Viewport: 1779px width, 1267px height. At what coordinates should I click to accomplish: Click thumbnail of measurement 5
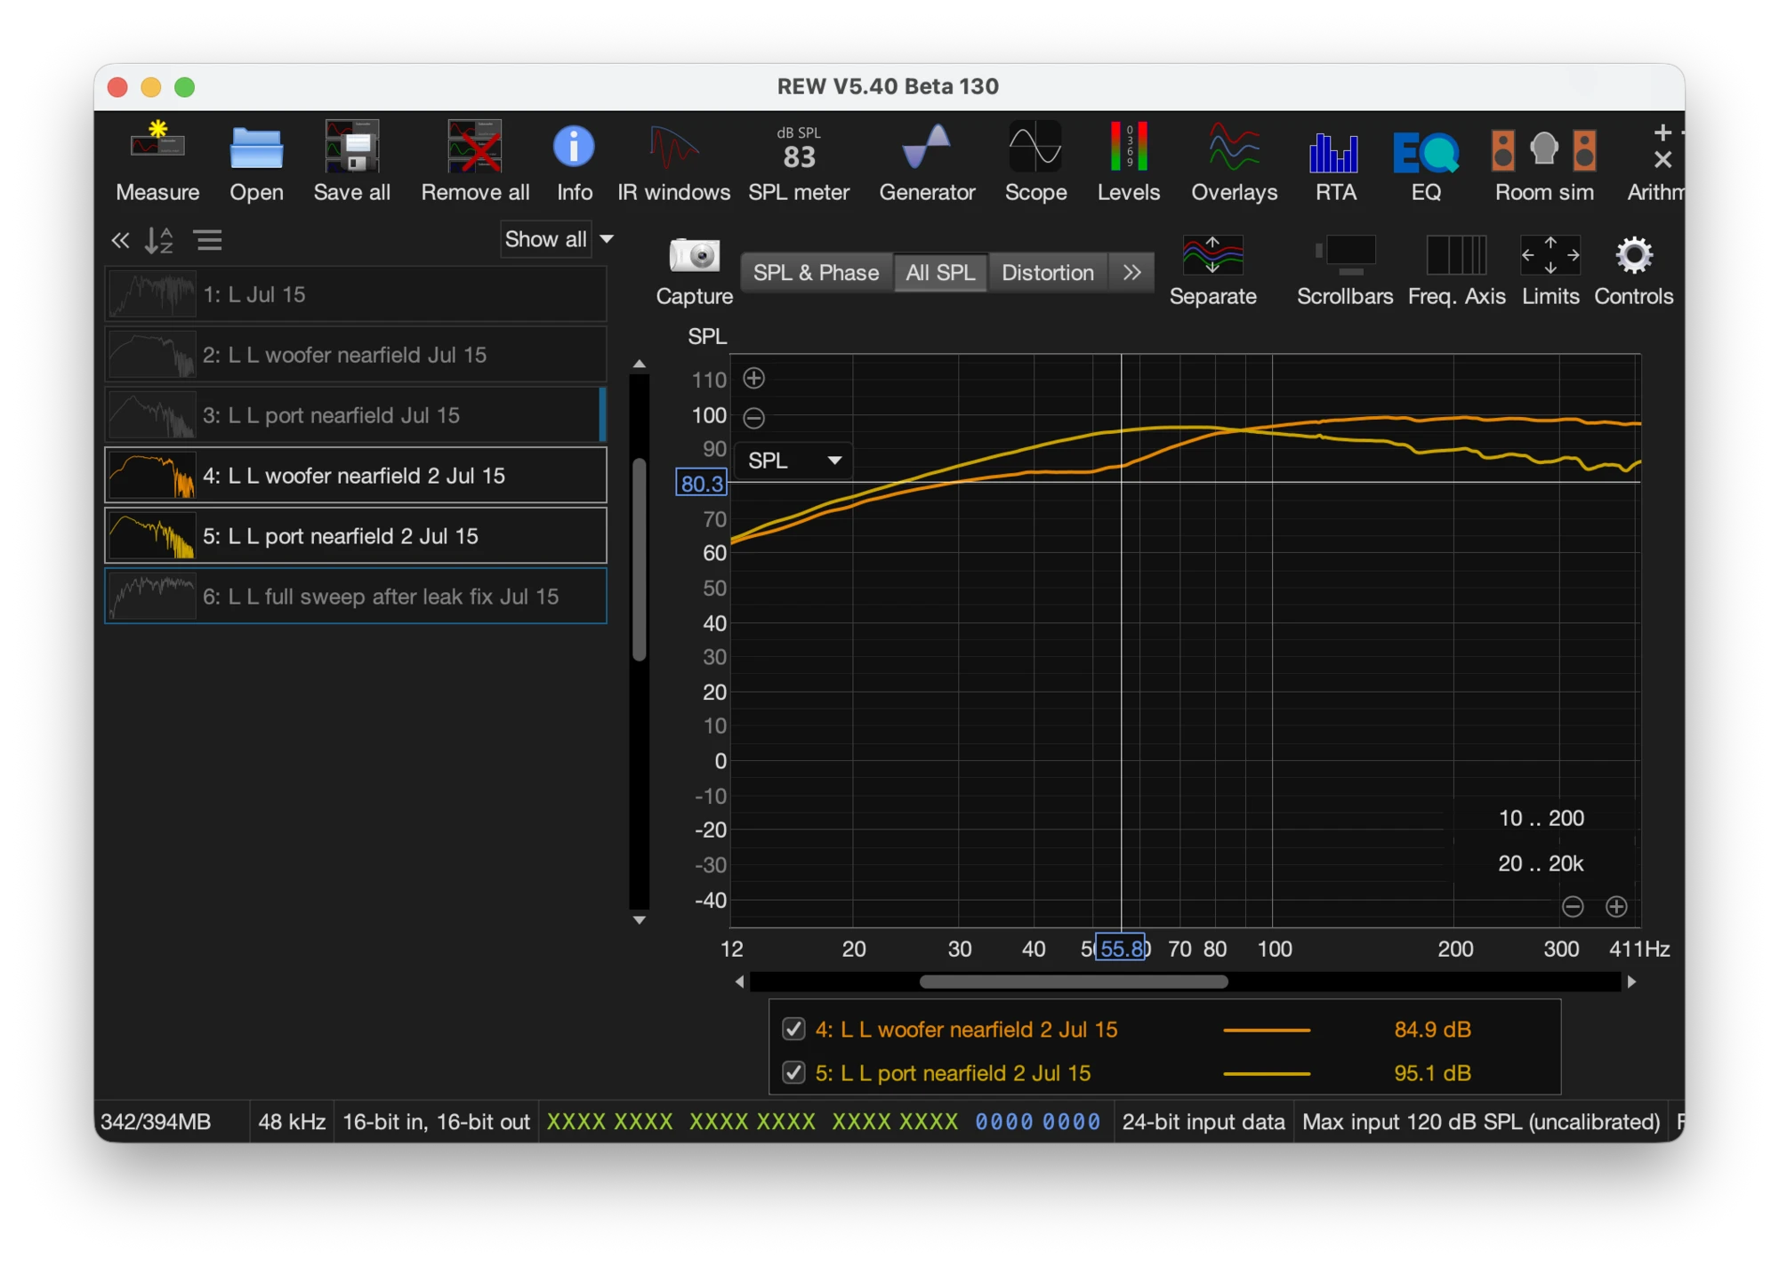[x=151, y=536]
